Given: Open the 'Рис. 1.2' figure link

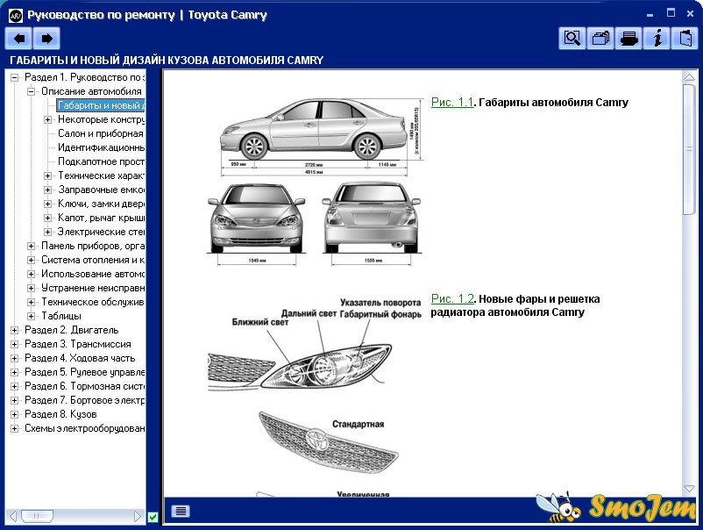Looking at the screenshot, I should pos(452,299).
